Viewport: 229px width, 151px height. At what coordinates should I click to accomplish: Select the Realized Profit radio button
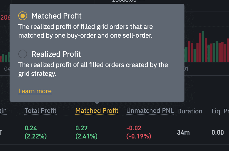pos(23,54)
